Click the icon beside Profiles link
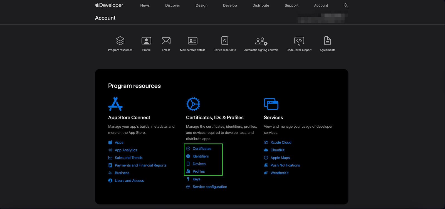The height and width of the screenshot is (209, 445). click(x=188, y=172)
